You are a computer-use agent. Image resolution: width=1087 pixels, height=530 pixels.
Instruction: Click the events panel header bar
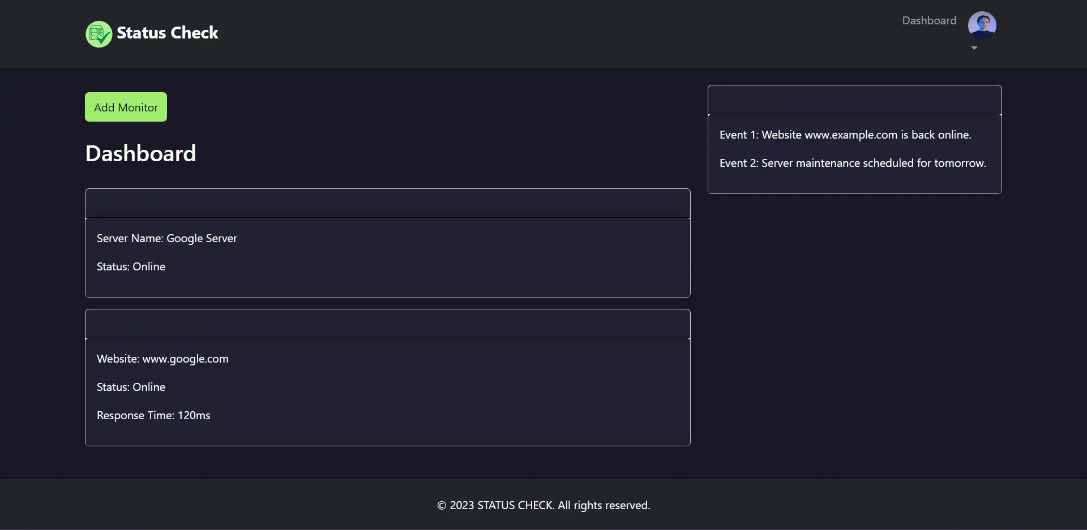pos(854,100)
